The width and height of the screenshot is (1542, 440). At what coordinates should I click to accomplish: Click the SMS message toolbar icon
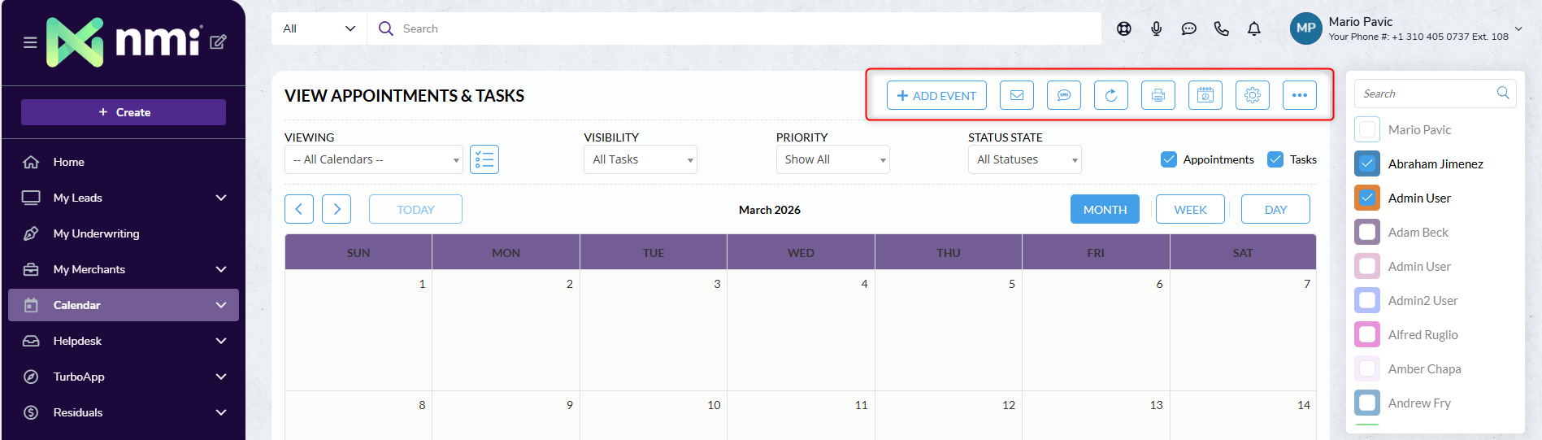coord(1063,95)
